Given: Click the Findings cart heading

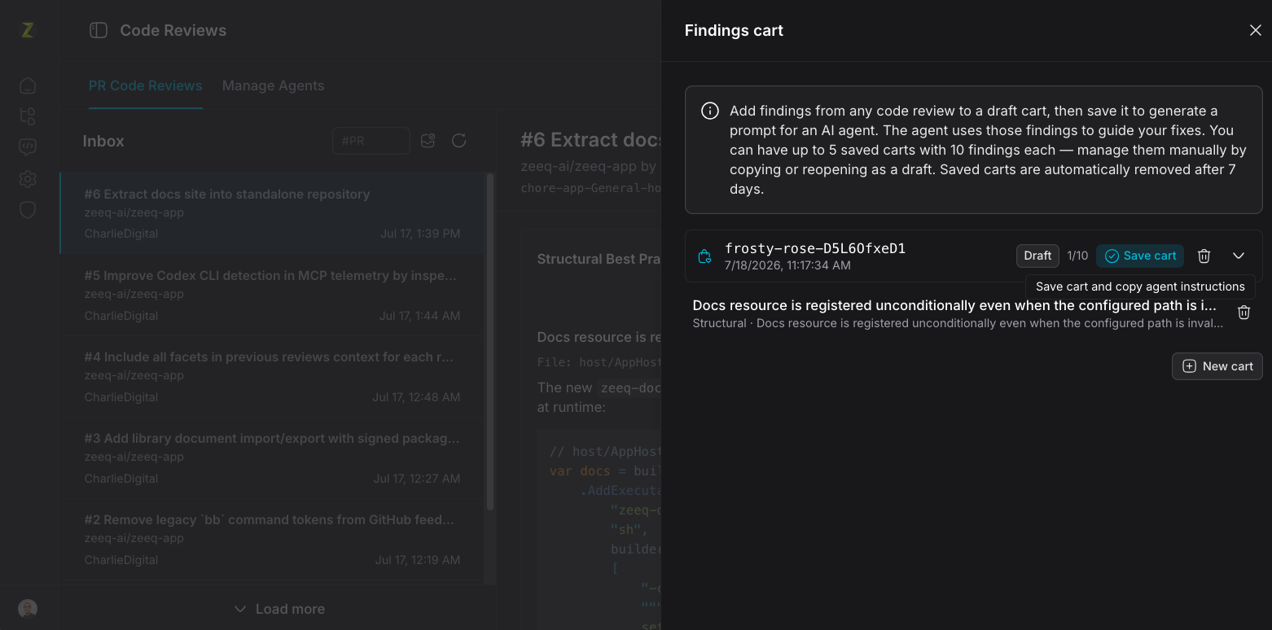Looking at the screenshot, I should (734, 30).
